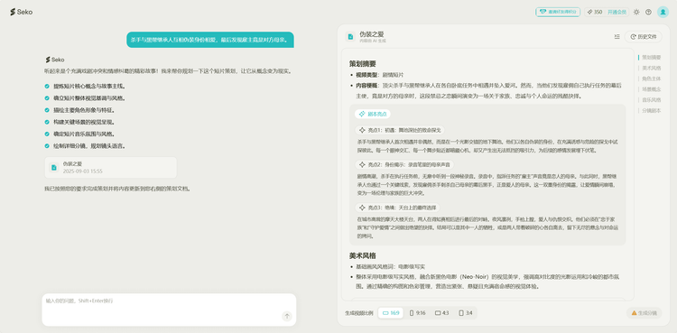Jump to 分镜脚本 in the outline nav
The height and width of the screenshot is (333, 677).
point(651,111)
